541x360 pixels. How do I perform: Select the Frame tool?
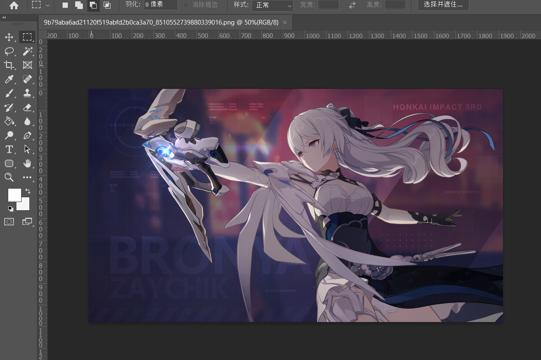[x=27, y=65]
